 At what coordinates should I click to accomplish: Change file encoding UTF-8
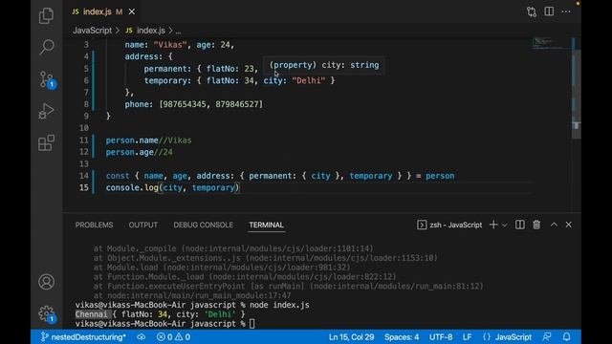[x=441, y=337]
